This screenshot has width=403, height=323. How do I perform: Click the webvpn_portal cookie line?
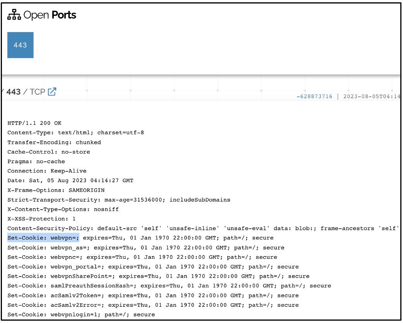coord(153,267)
